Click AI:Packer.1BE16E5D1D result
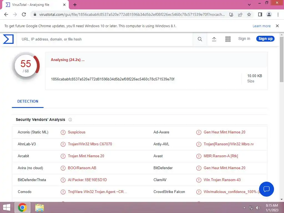Image resolution: width=284 pixels, height=213 pixels. (x=87, y=180)
